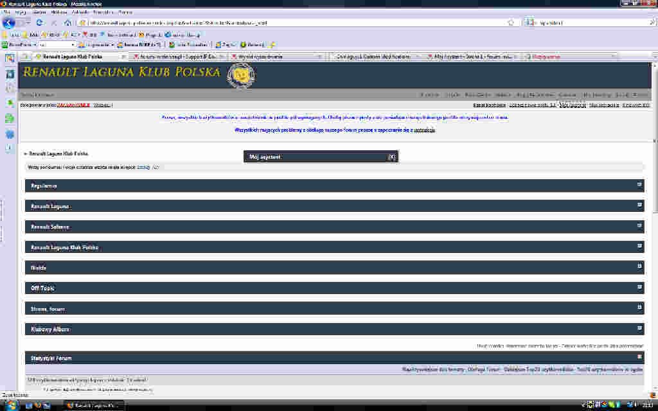The height and width of the screenshot is (411, 658).
Task: Open the Windows Start menu orb
Action: pyautogui.click(x=11, y=405)
